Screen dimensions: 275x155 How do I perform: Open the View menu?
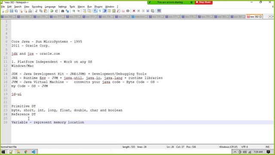click(27, 7)
